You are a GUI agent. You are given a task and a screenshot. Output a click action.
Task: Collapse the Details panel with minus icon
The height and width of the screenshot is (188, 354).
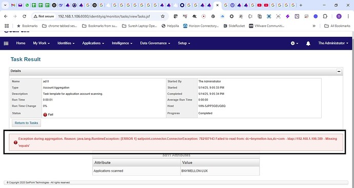pos(339,71)
